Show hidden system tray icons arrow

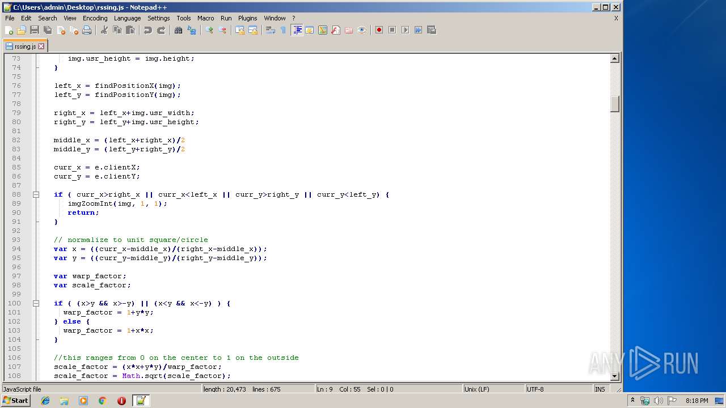[x=633, y=400]
